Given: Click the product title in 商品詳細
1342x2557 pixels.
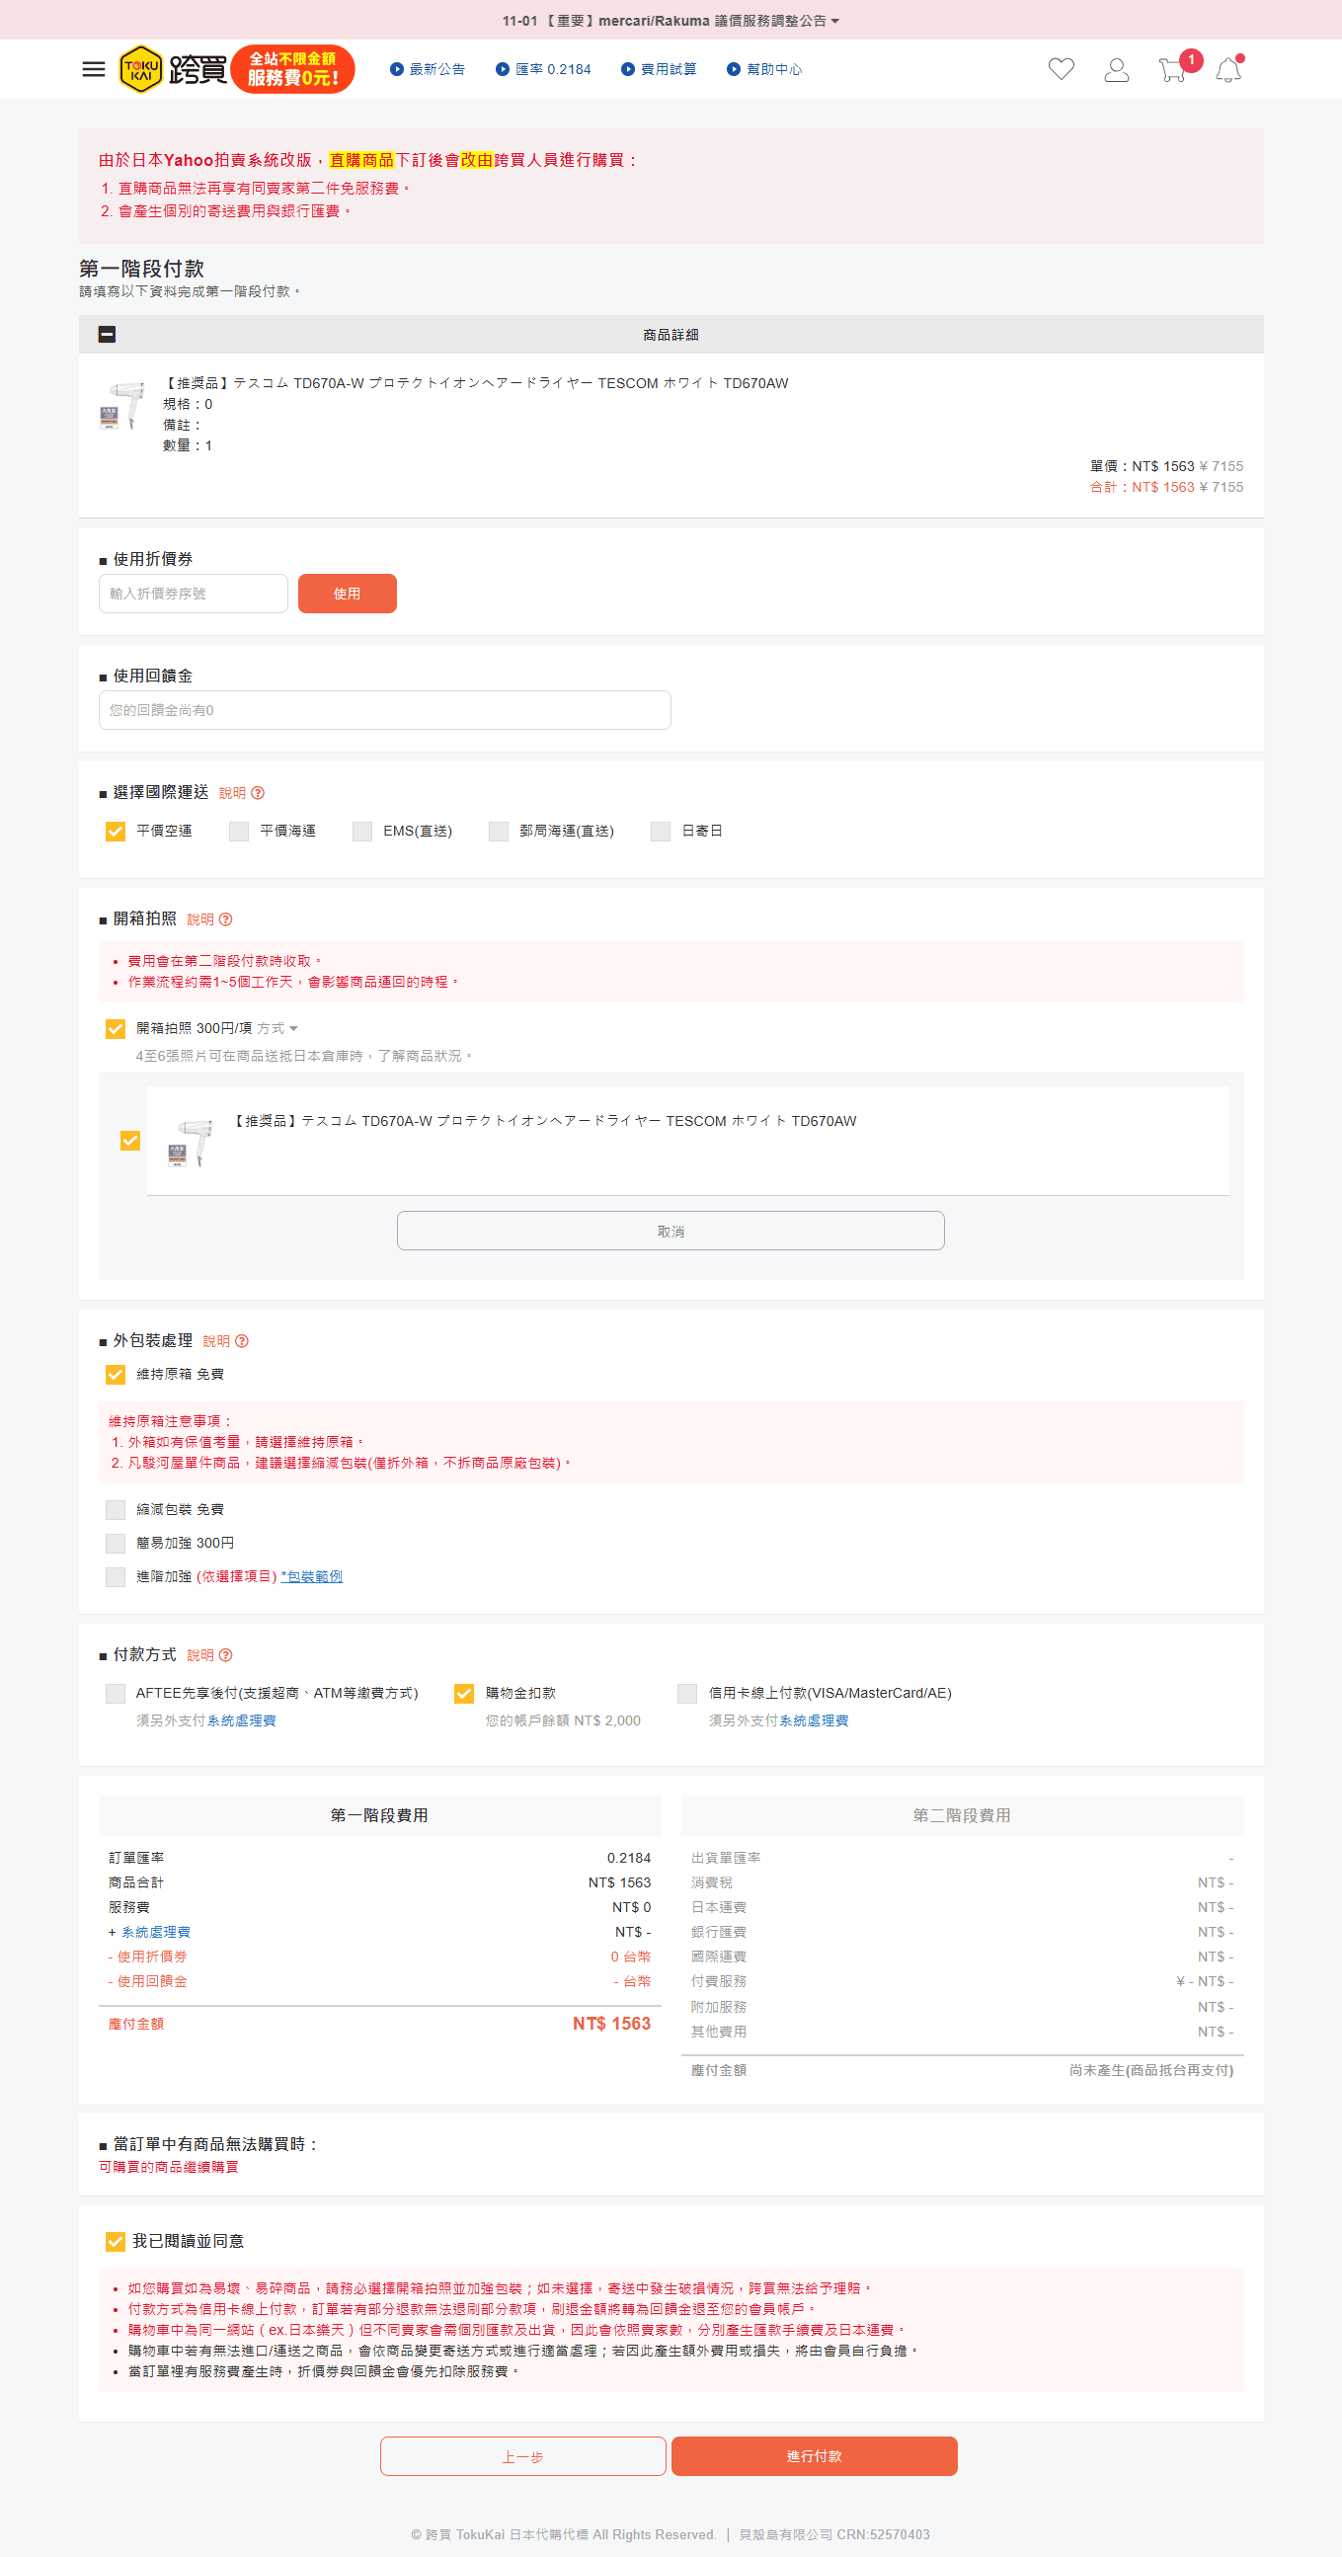Looking at the screenshot, I should [475, 383].
